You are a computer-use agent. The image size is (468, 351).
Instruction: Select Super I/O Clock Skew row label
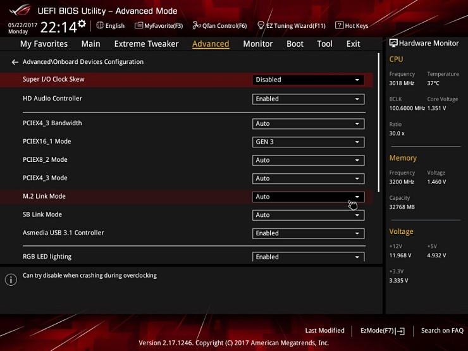(x=53, y=80)
